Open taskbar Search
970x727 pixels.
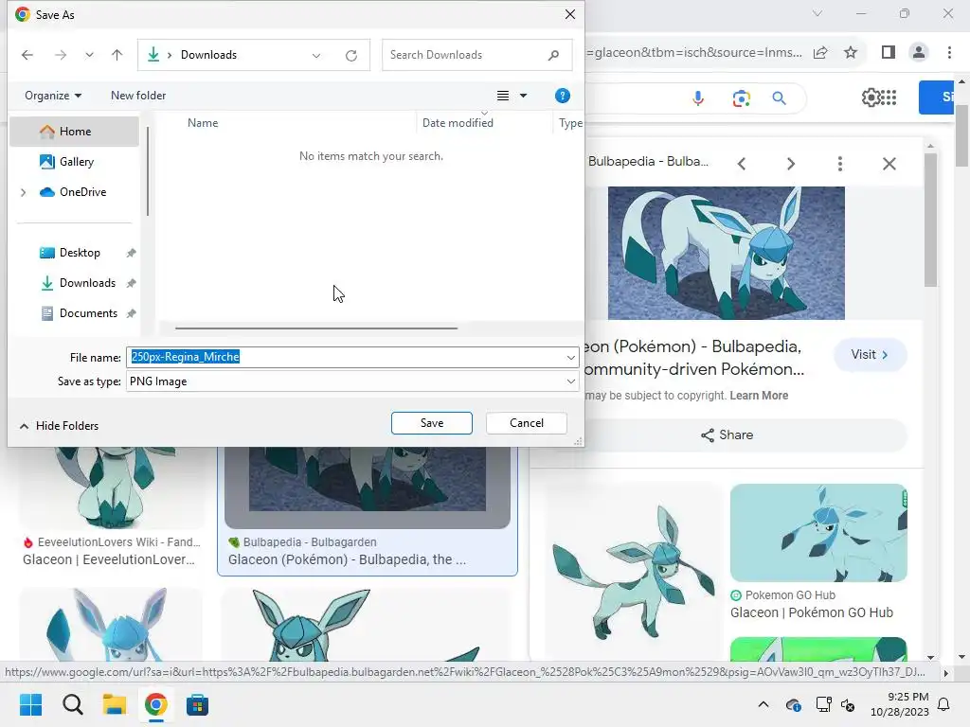(73, 704)
